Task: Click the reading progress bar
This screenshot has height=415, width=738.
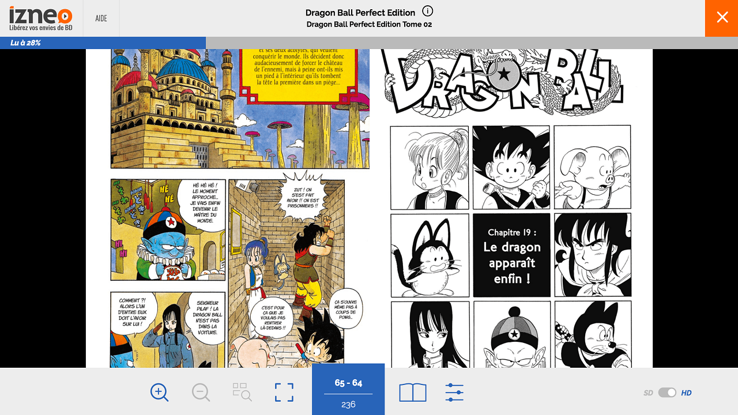Action: 369,43
